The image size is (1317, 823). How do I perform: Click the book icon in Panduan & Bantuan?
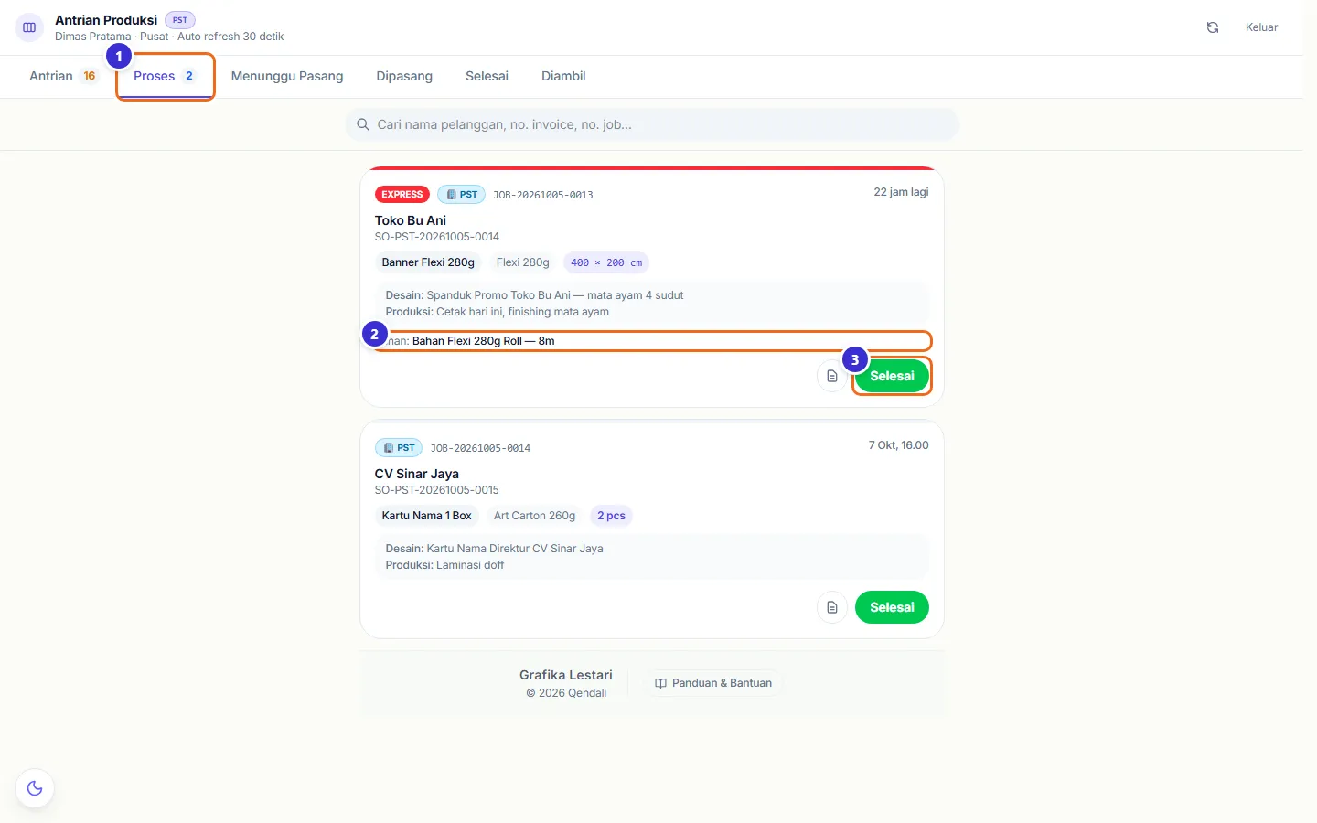pos(660,683)
